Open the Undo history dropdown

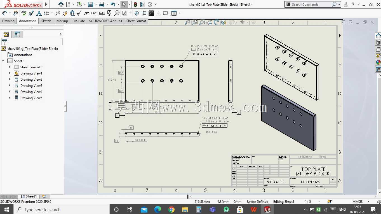point(118,4)
